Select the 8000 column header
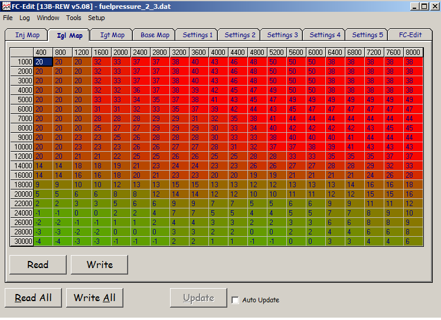 click(413, 53)
